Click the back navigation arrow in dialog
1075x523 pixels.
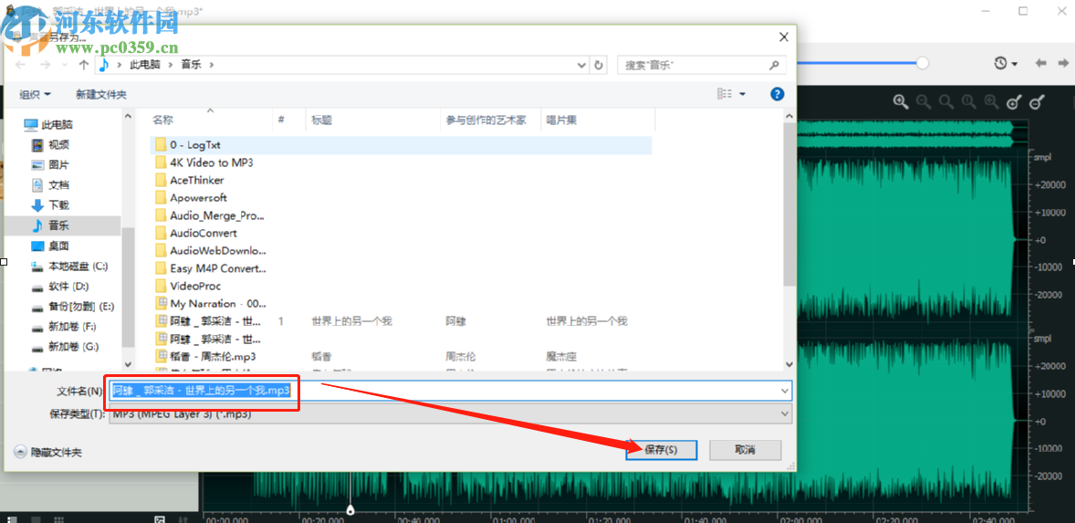tap(20, 65)
